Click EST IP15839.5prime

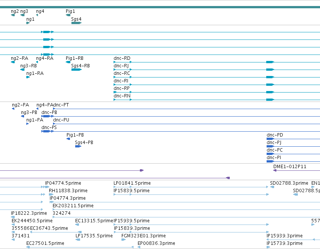[x=132, y=191]
